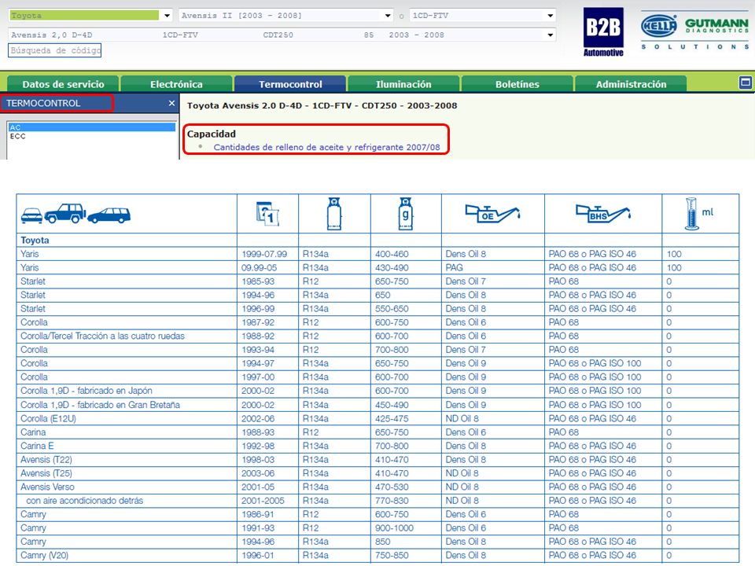Image resolution: width=755 pixels, height=566 pixels.
Task: Click the 770-830 refrigerant quantity cell
Action: point(392,501)
